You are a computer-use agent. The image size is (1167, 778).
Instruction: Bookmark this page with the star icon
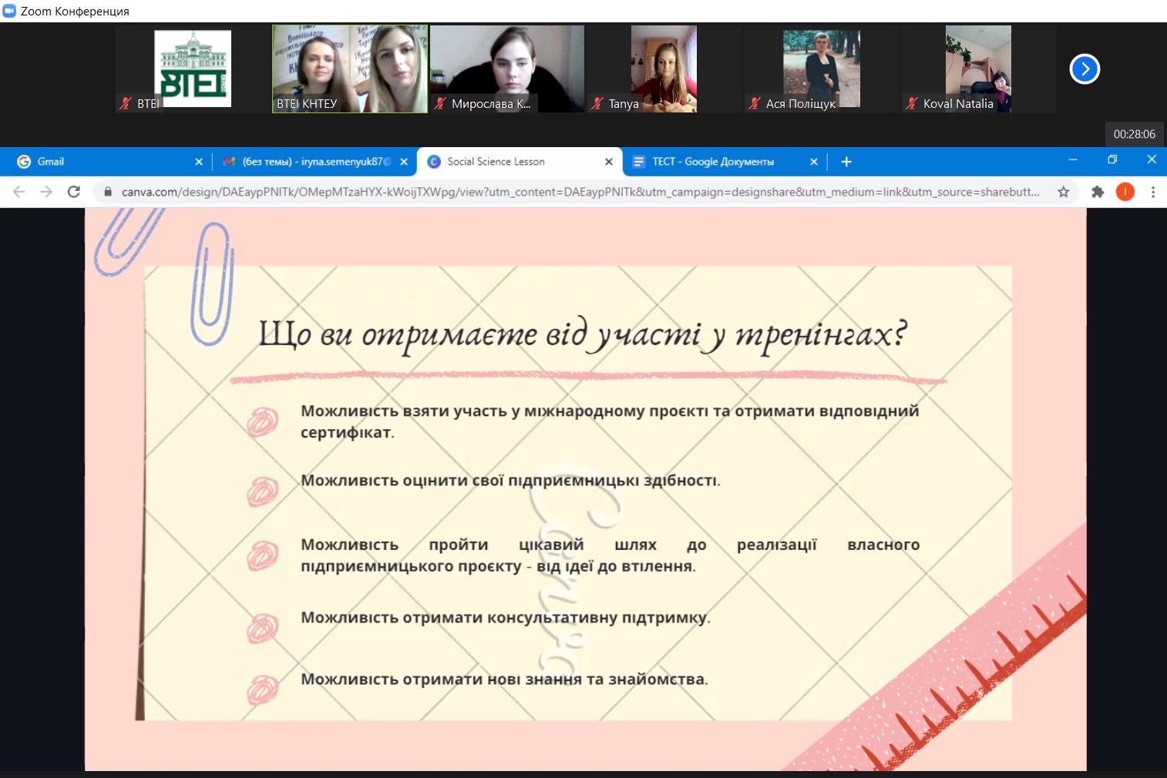pyautogui.click(x=1064, y=192)
